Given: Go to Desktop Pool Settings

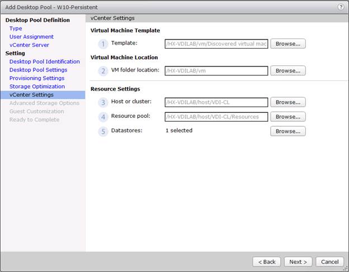Looking at the screenshot, I should [x=38, y=70].
